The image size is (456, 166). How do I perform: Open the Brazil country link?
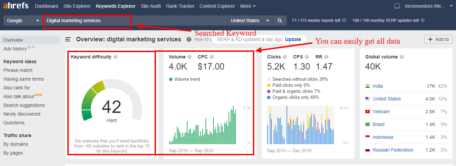[x=379, y=124]
